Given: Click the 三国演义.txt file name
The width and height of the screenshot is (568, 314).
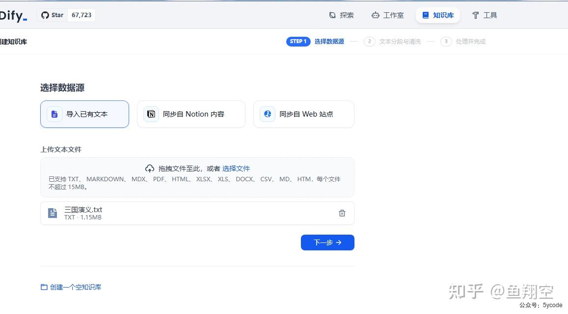Looking at the screenshot, I should 83,210.
